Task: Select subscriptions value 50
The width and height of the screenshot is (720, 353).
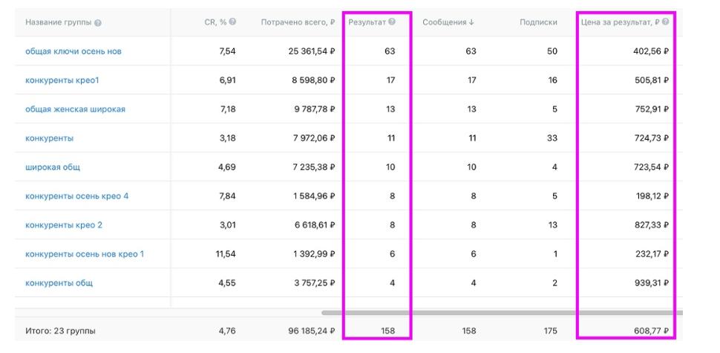Action: 552,51
